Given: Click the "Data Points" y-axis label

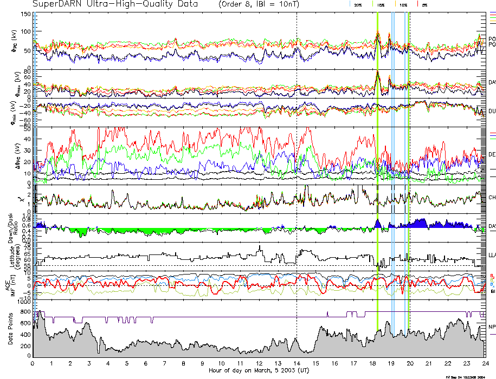Looking at the screenshot, I should click(x=10, y=329).
